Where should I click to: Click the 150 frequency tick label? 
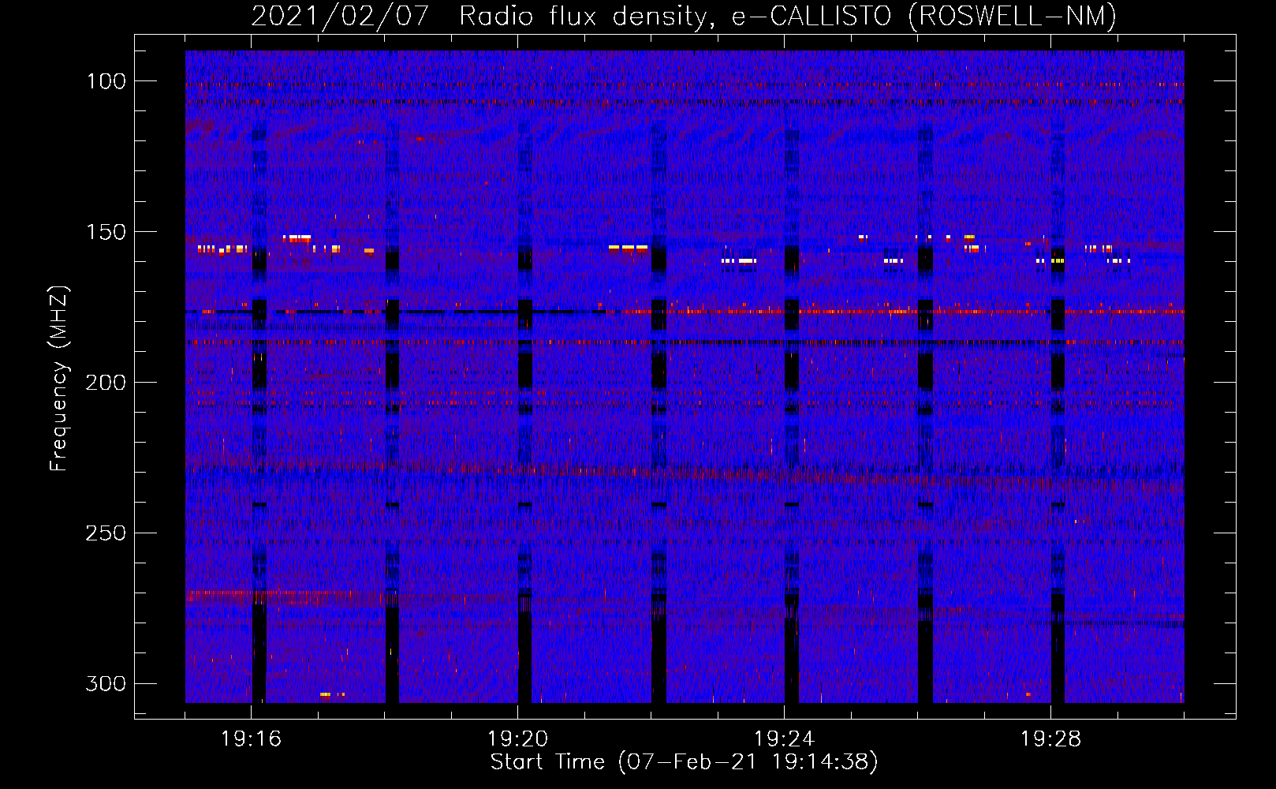click(x=106, y=232)
